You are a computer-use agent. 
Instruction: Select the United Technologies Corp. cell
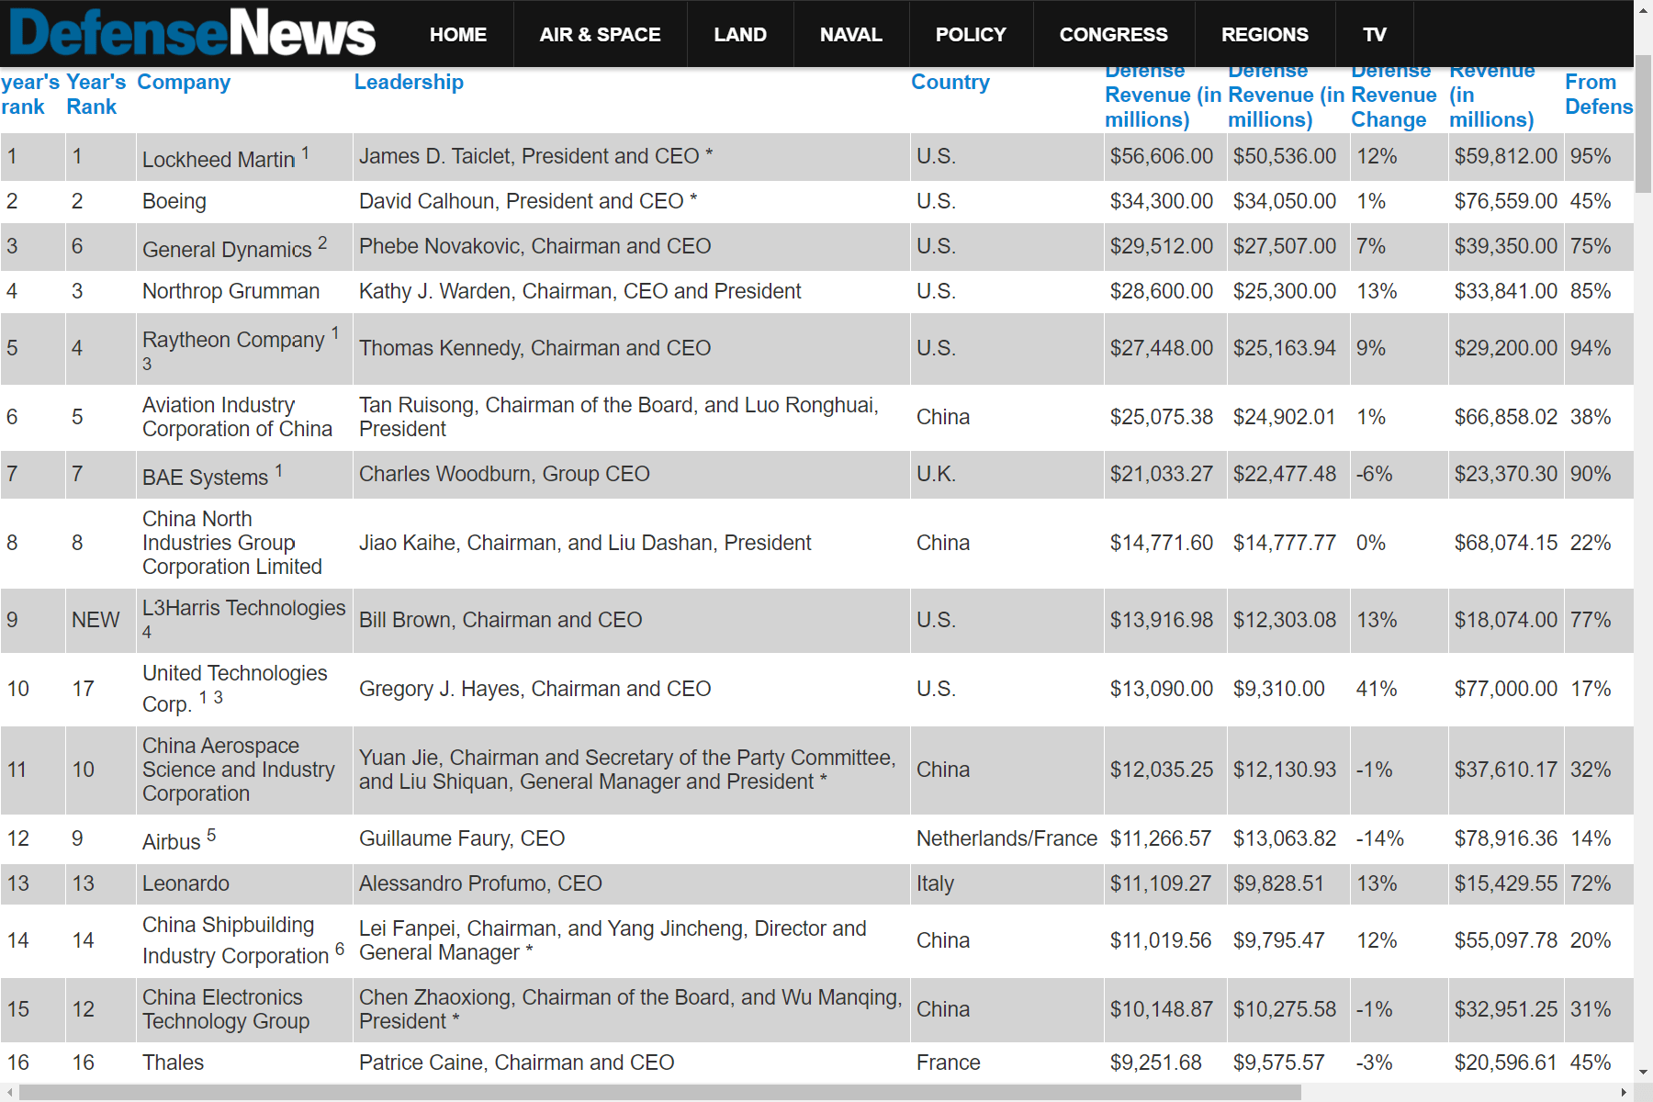(244, 689)
